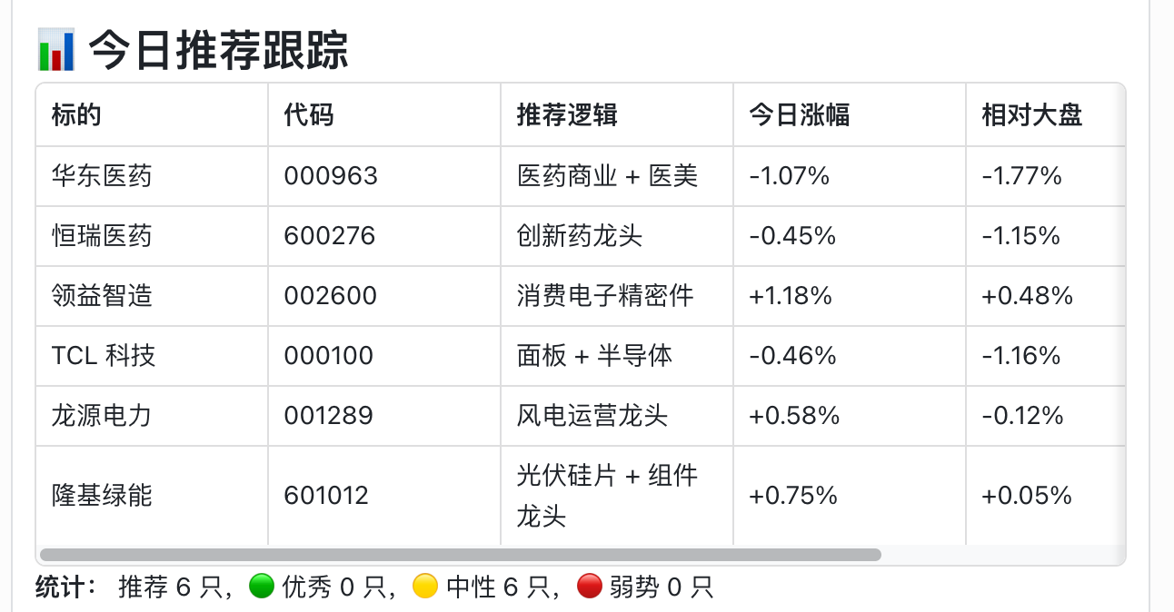The height and width of the screenshot is (612, 1174).
Task: Click the 相对大盘 column header
Action: [1032, 115]
